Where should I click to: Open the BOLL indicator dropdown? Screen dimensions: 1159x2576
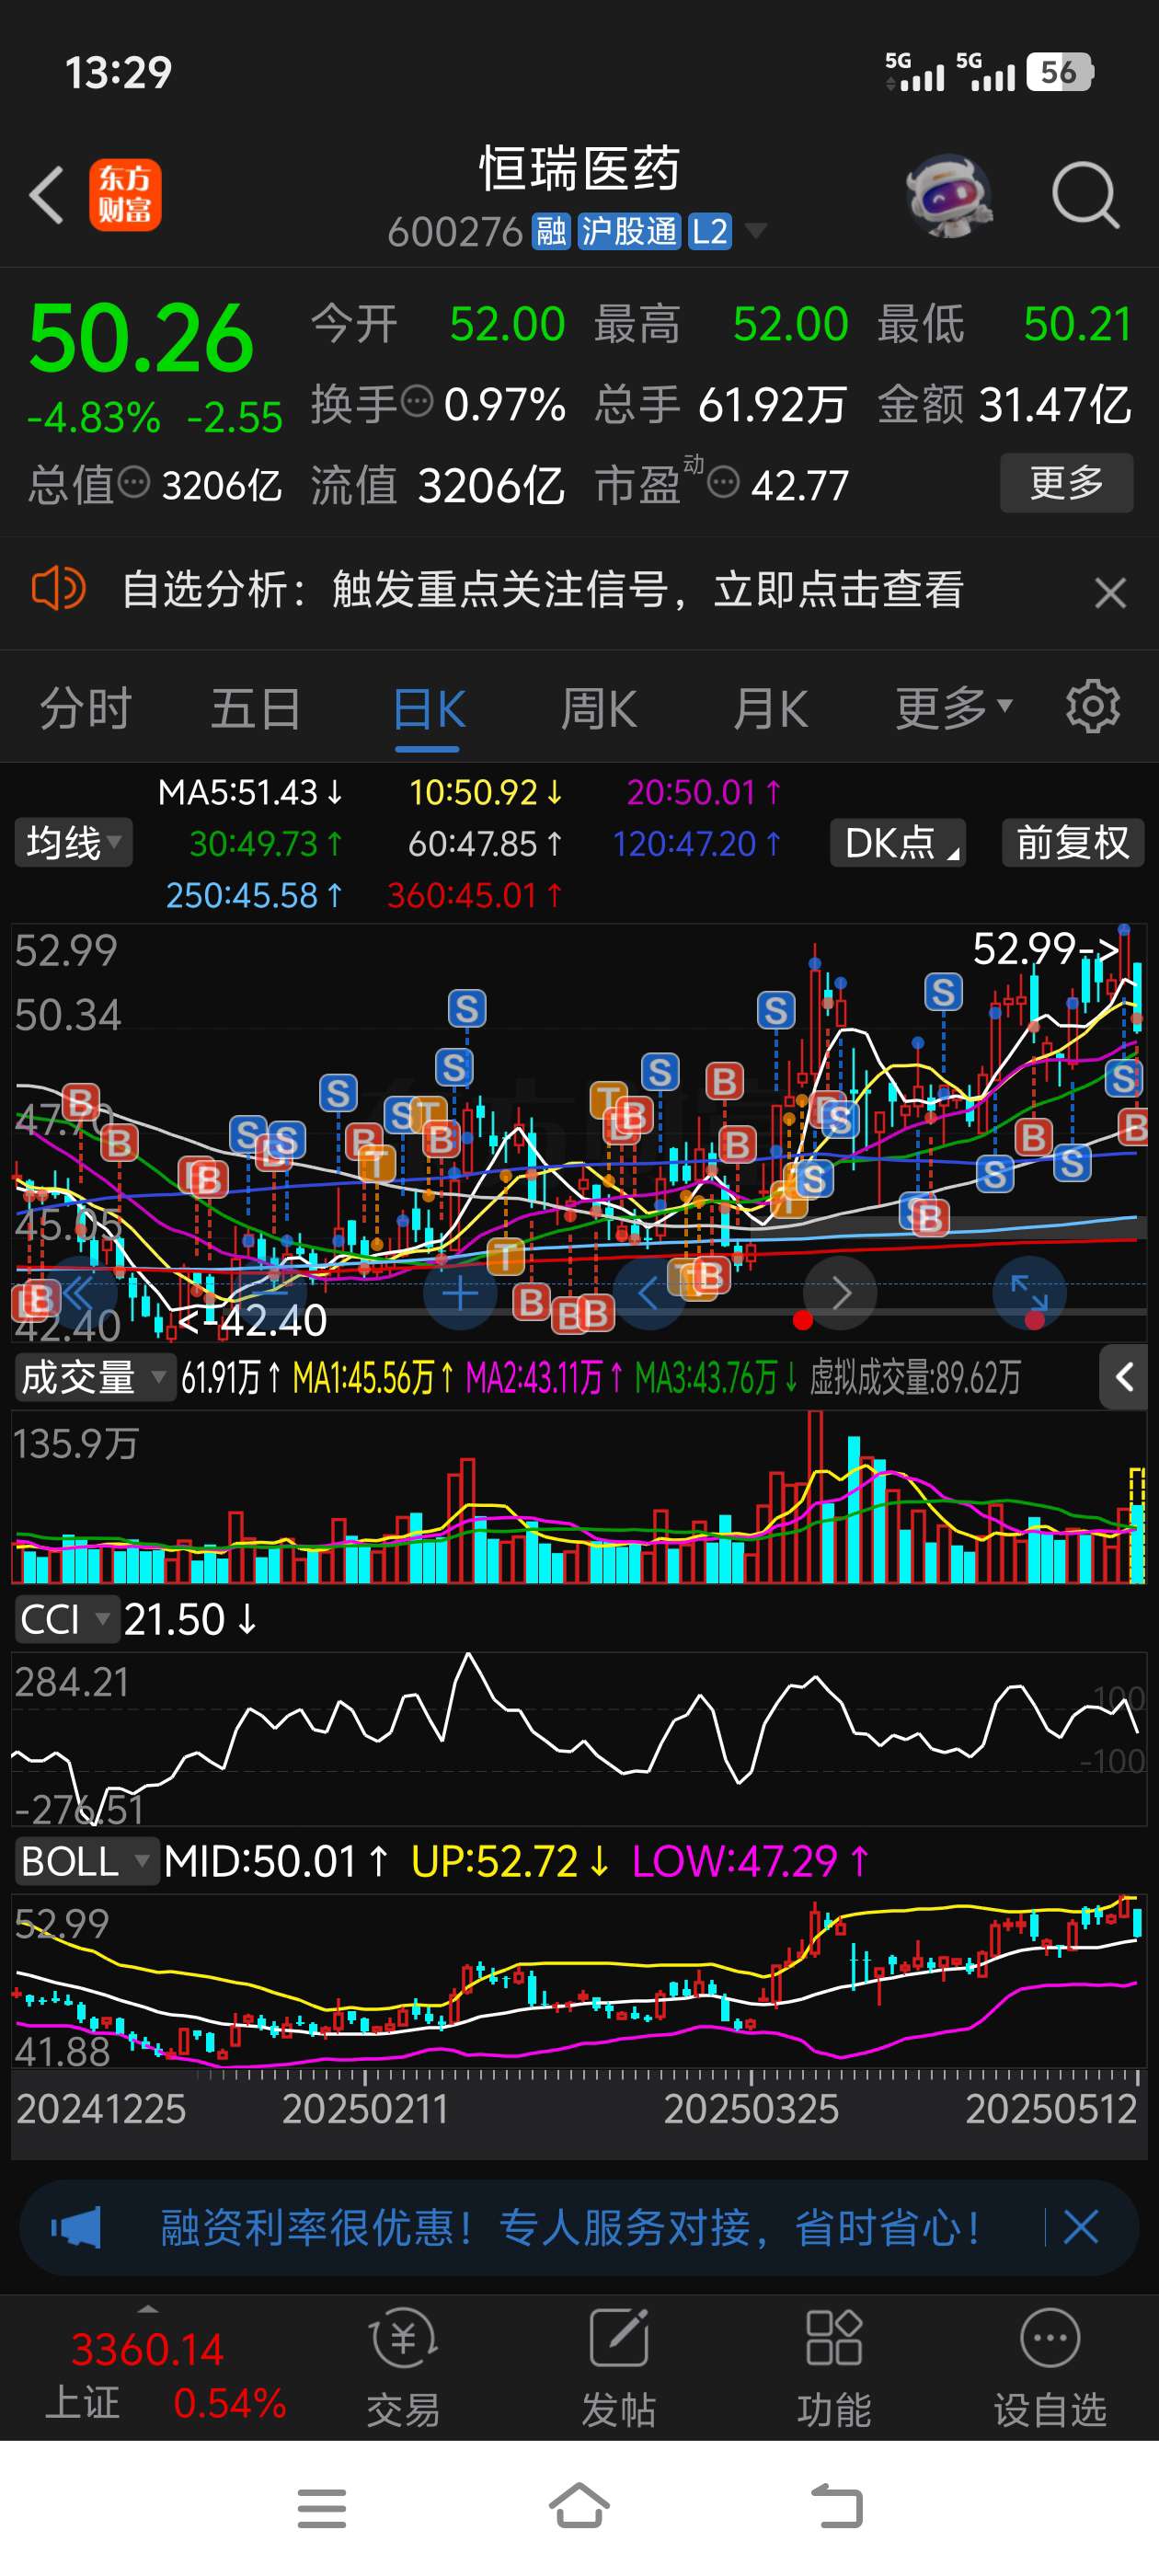coord(86,1861)
